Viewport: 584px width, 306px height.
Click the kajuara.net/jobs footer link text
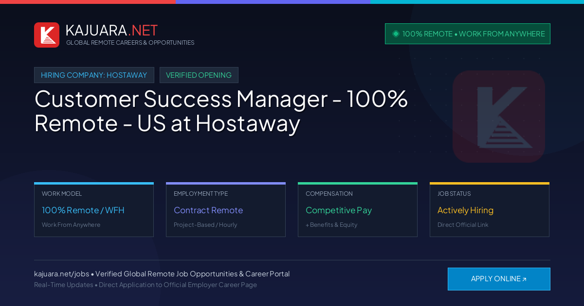point(61,274)
